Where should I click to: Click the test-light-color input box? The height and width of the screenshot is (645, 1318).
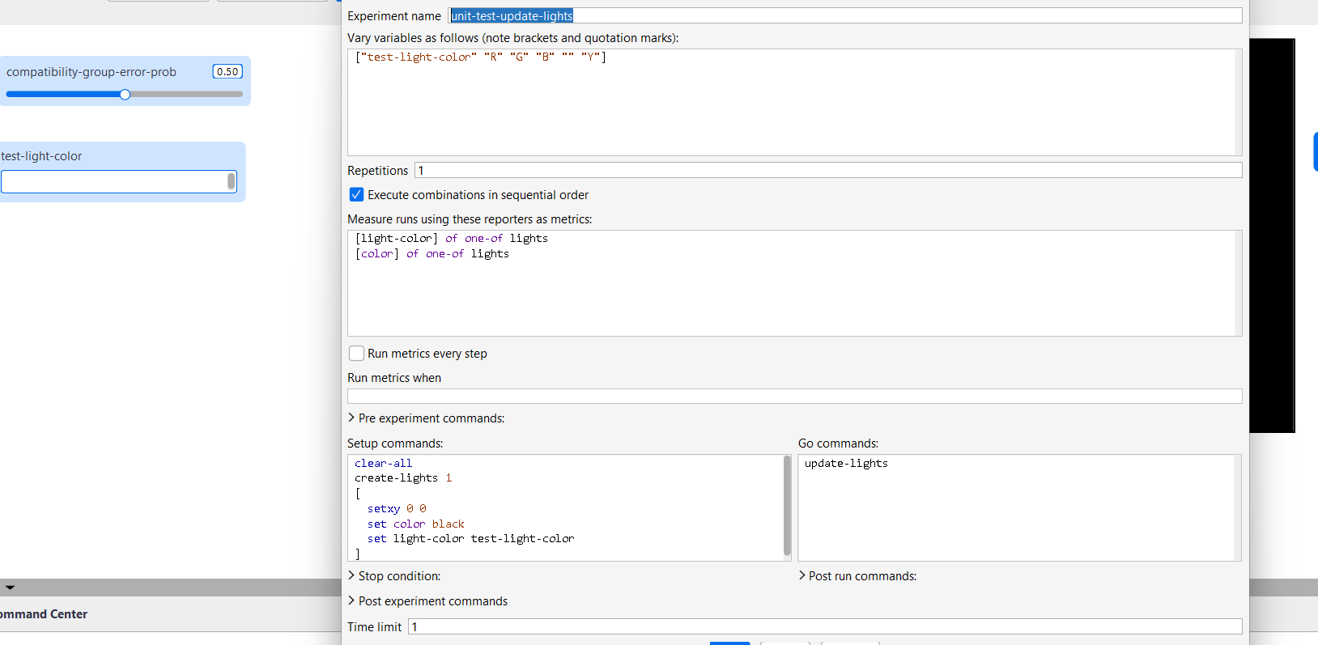(113, 182)
